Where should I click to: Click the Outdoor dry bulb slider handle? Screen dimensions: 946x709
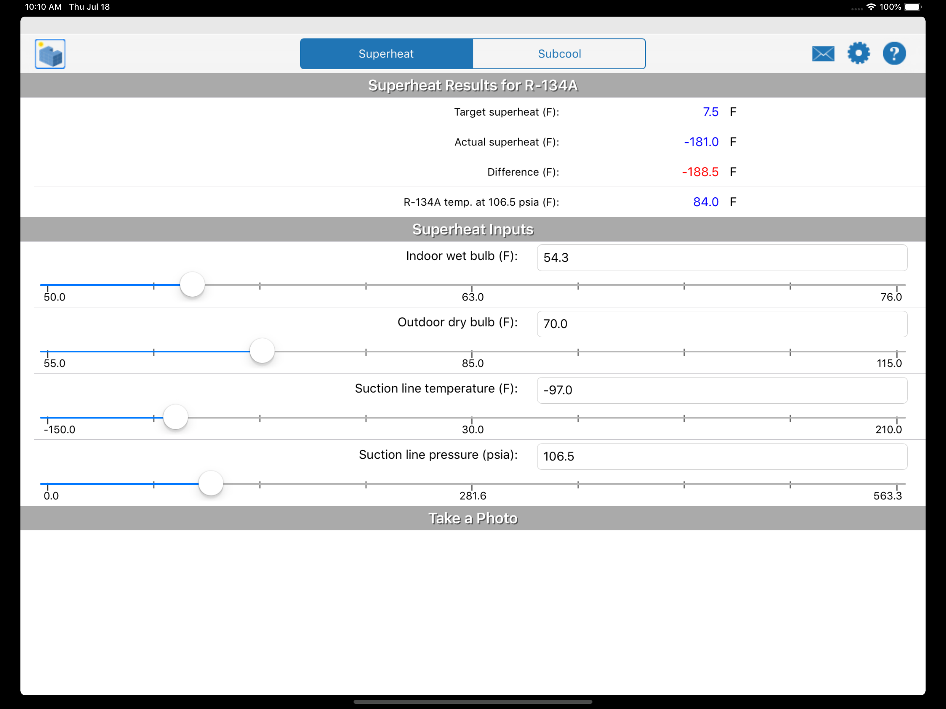click(x=262, y=351)
